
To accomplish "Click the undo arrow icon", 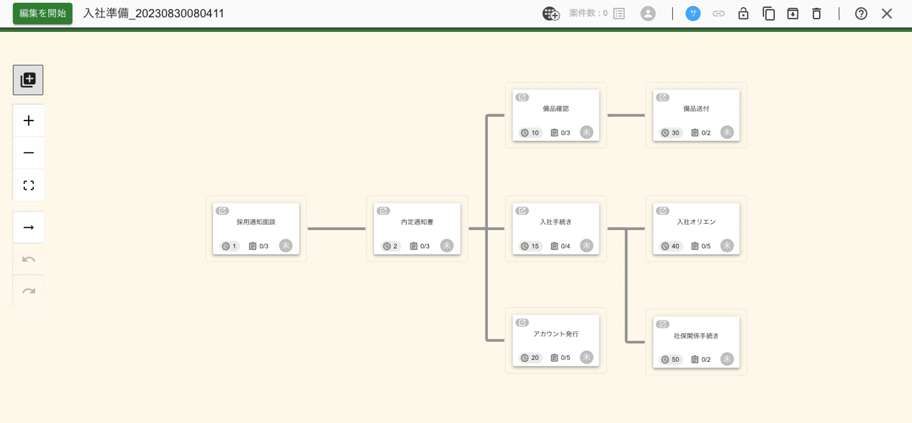I will (29, 259).
